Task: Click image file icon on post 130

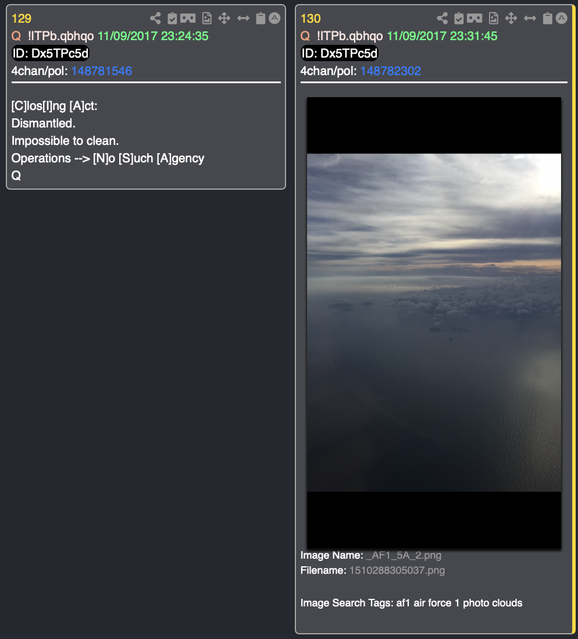Action: tap(494, 19)
